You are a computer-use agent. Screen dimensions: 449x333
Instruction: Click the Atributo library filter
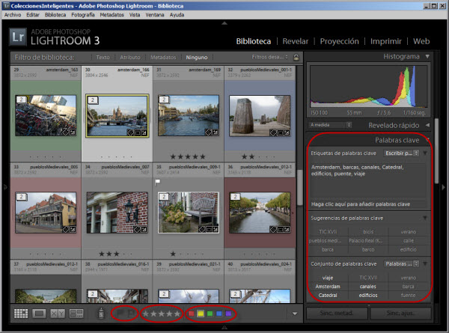(x=130, y=58)
